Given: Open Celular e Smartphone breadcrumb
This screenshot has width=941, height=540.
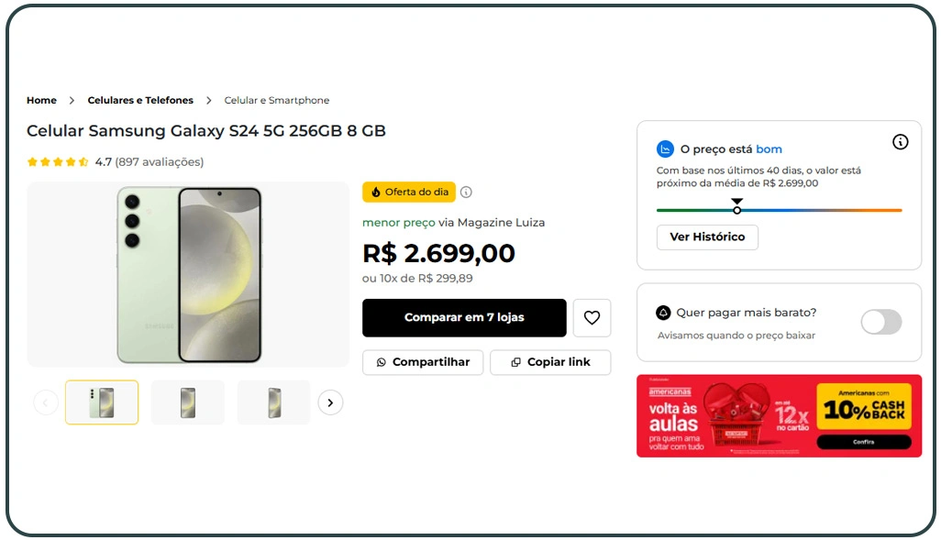Looking at the screenshot, I should click(277, 101).
